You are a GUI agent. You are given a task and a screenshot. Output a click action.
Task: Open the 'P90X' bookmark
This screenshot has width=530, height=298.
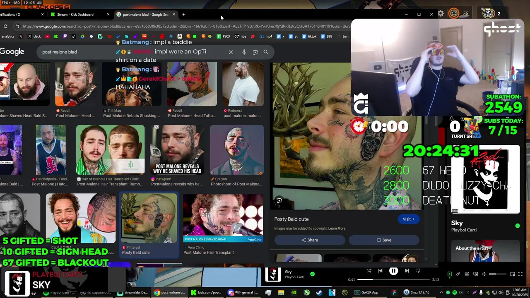tap(224, 36)
